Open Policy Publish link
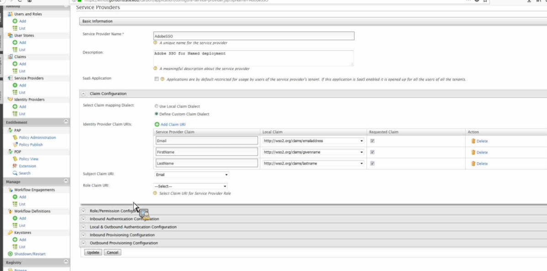547x271 pixels. [31, 145]
